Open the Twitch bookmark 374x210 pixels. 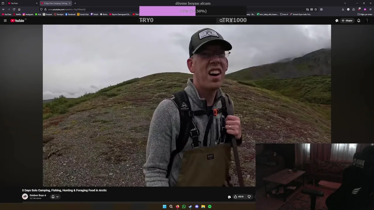[94, 14]
